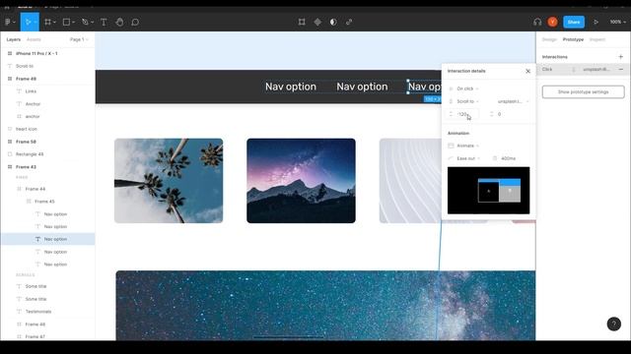The width and height of the screenshot is (631, 354).
Task: Select the Move tool
Action: [28, 22]
